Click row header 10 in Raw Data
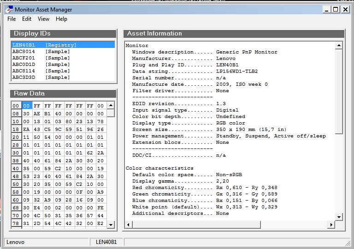The width and height of the screenshot is (354, 249). pyautogui.click(x=16, y=122)
